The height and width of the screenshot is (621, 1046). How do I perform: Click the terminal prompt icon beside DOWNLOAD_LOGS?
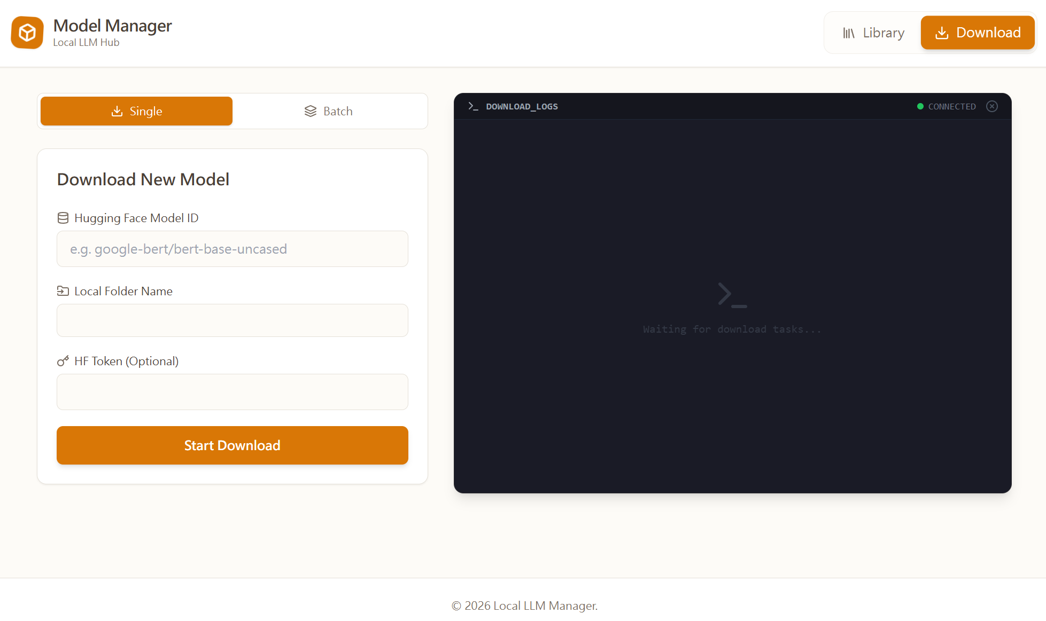pos(472,106)
